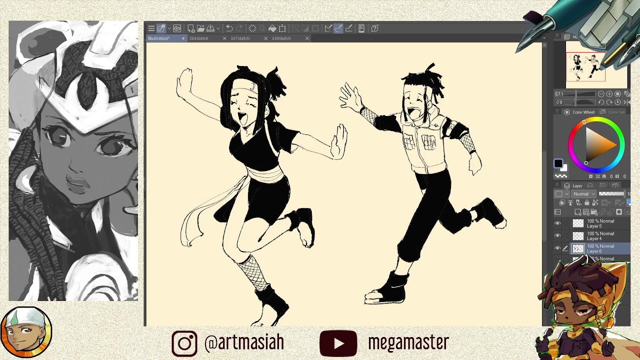640x360 pixels.
Task: Select the black main color swatch
Action: pyautogui.click(x=558, y=163)
